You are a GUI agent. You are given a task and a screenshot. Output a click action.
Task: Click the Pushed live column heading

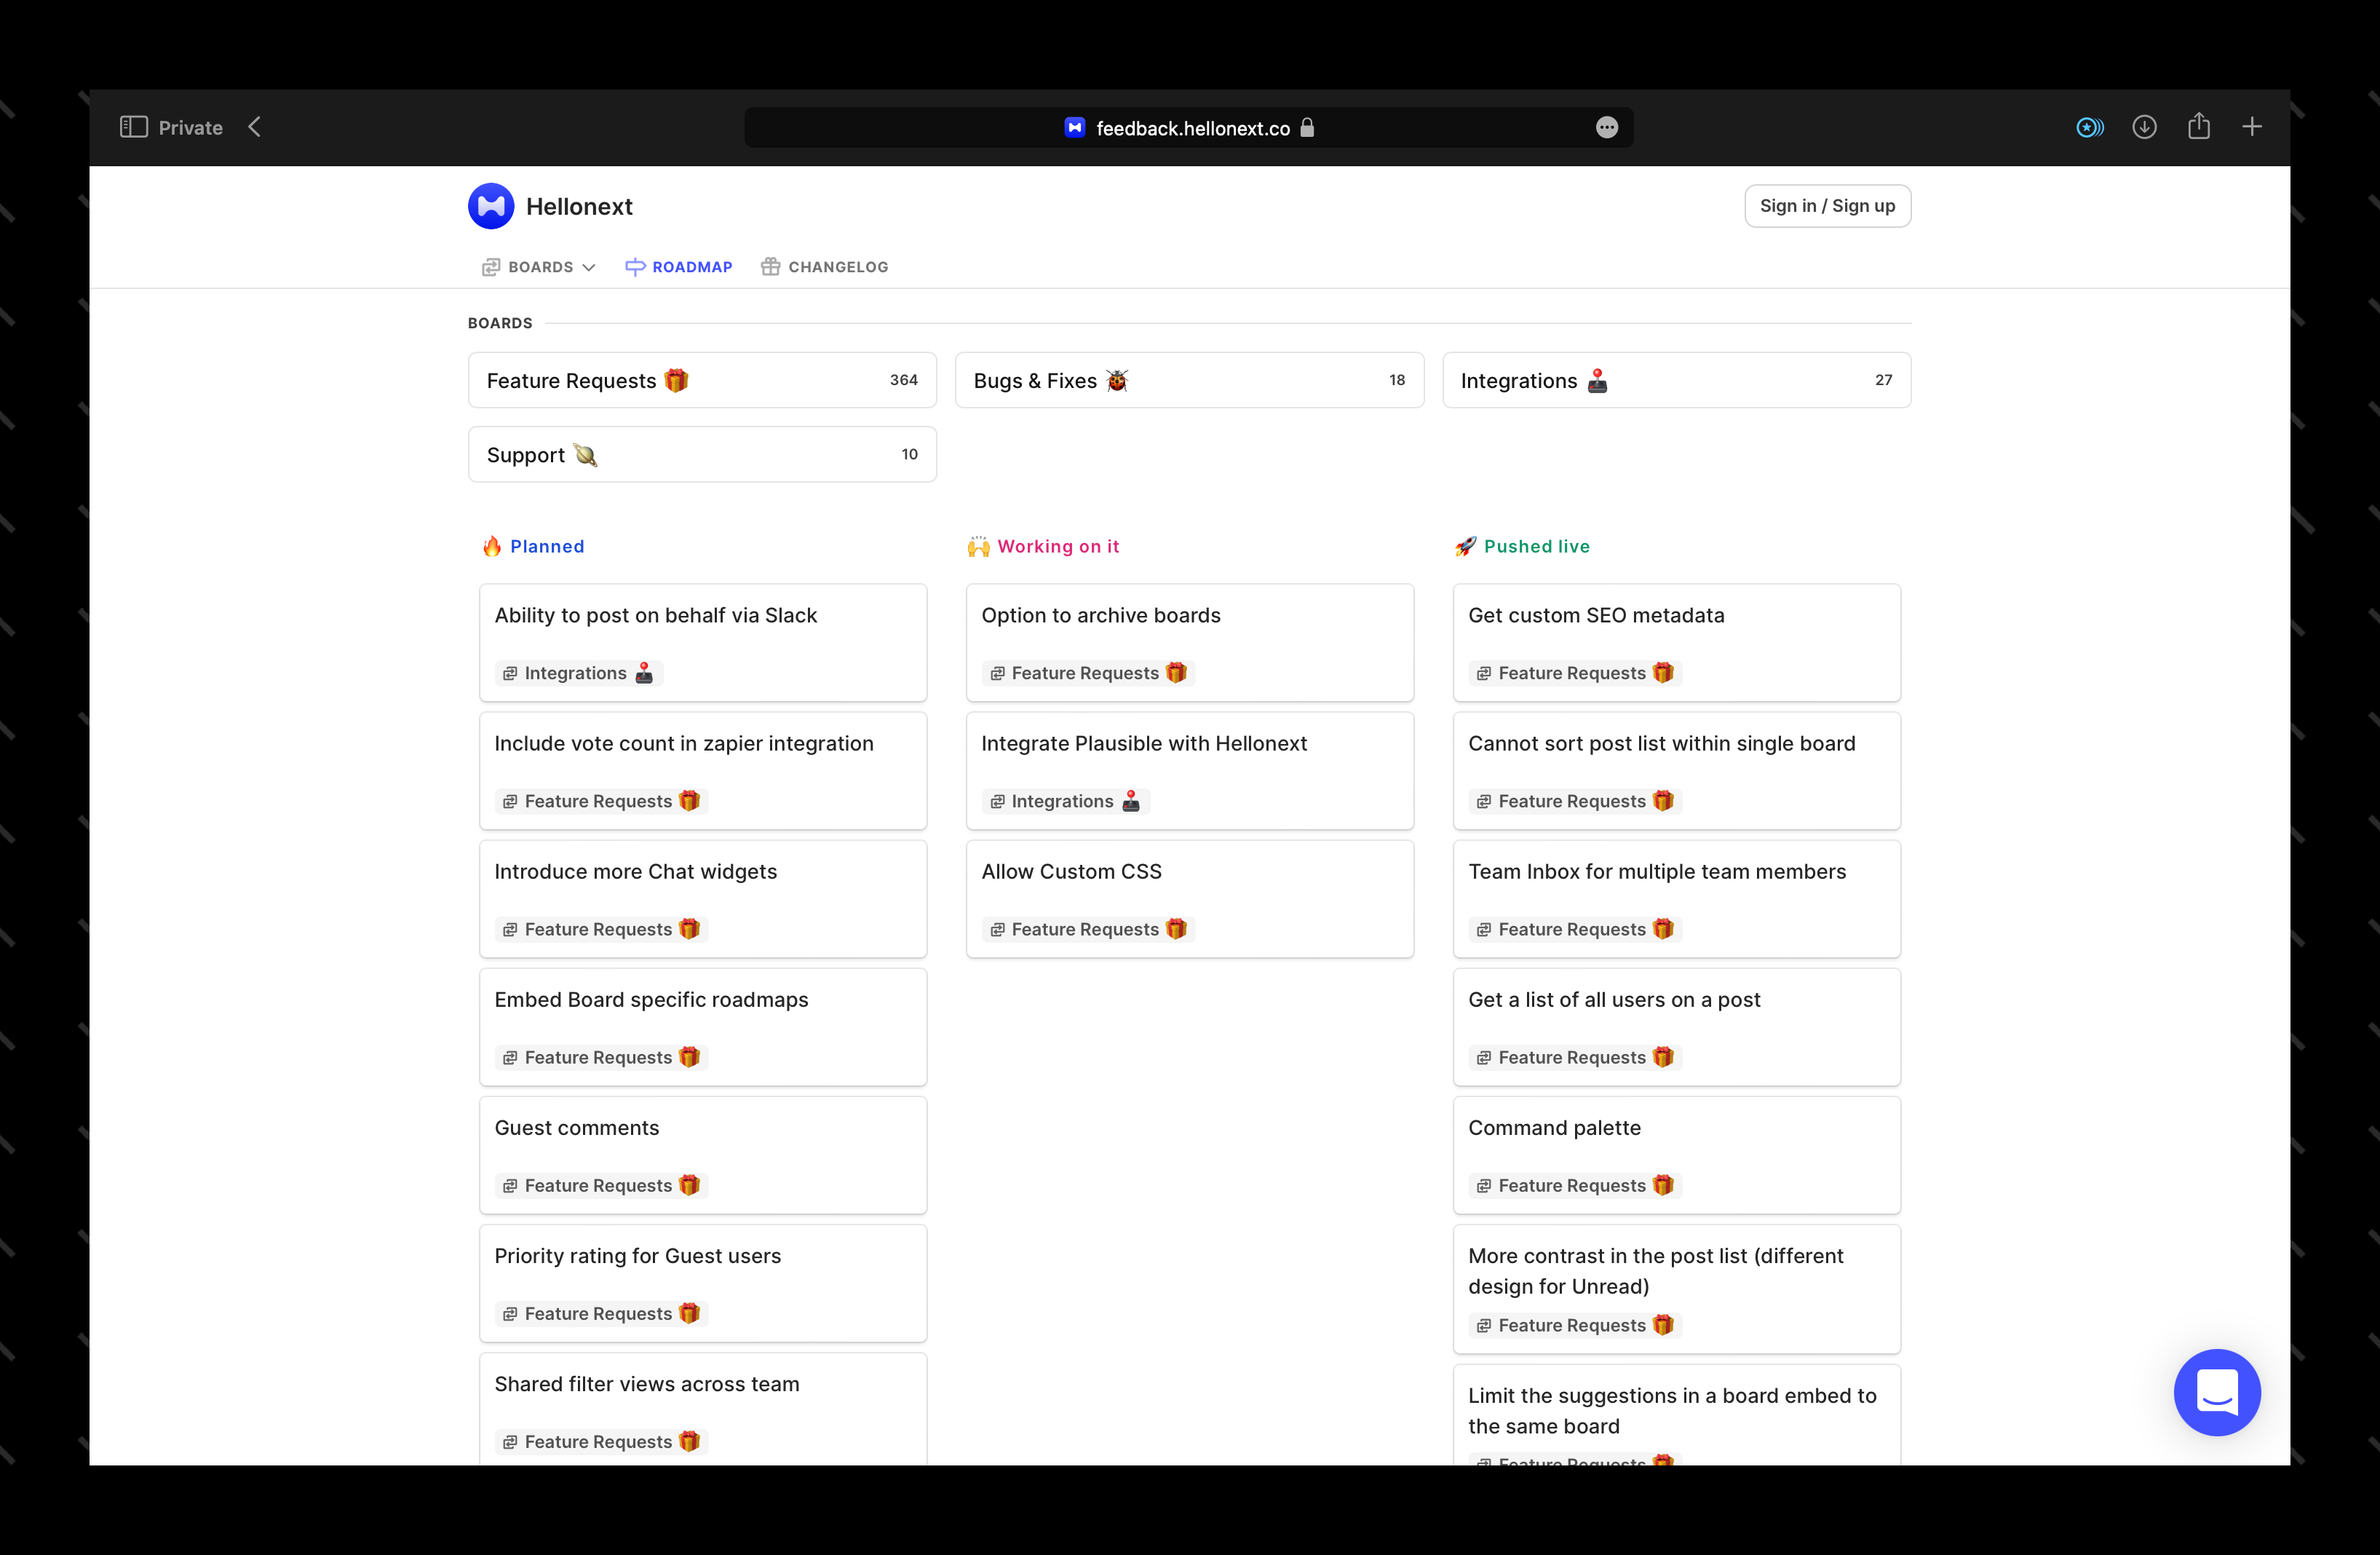1536,546
